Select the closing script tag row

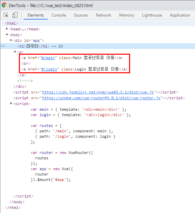tap(23, 196)
